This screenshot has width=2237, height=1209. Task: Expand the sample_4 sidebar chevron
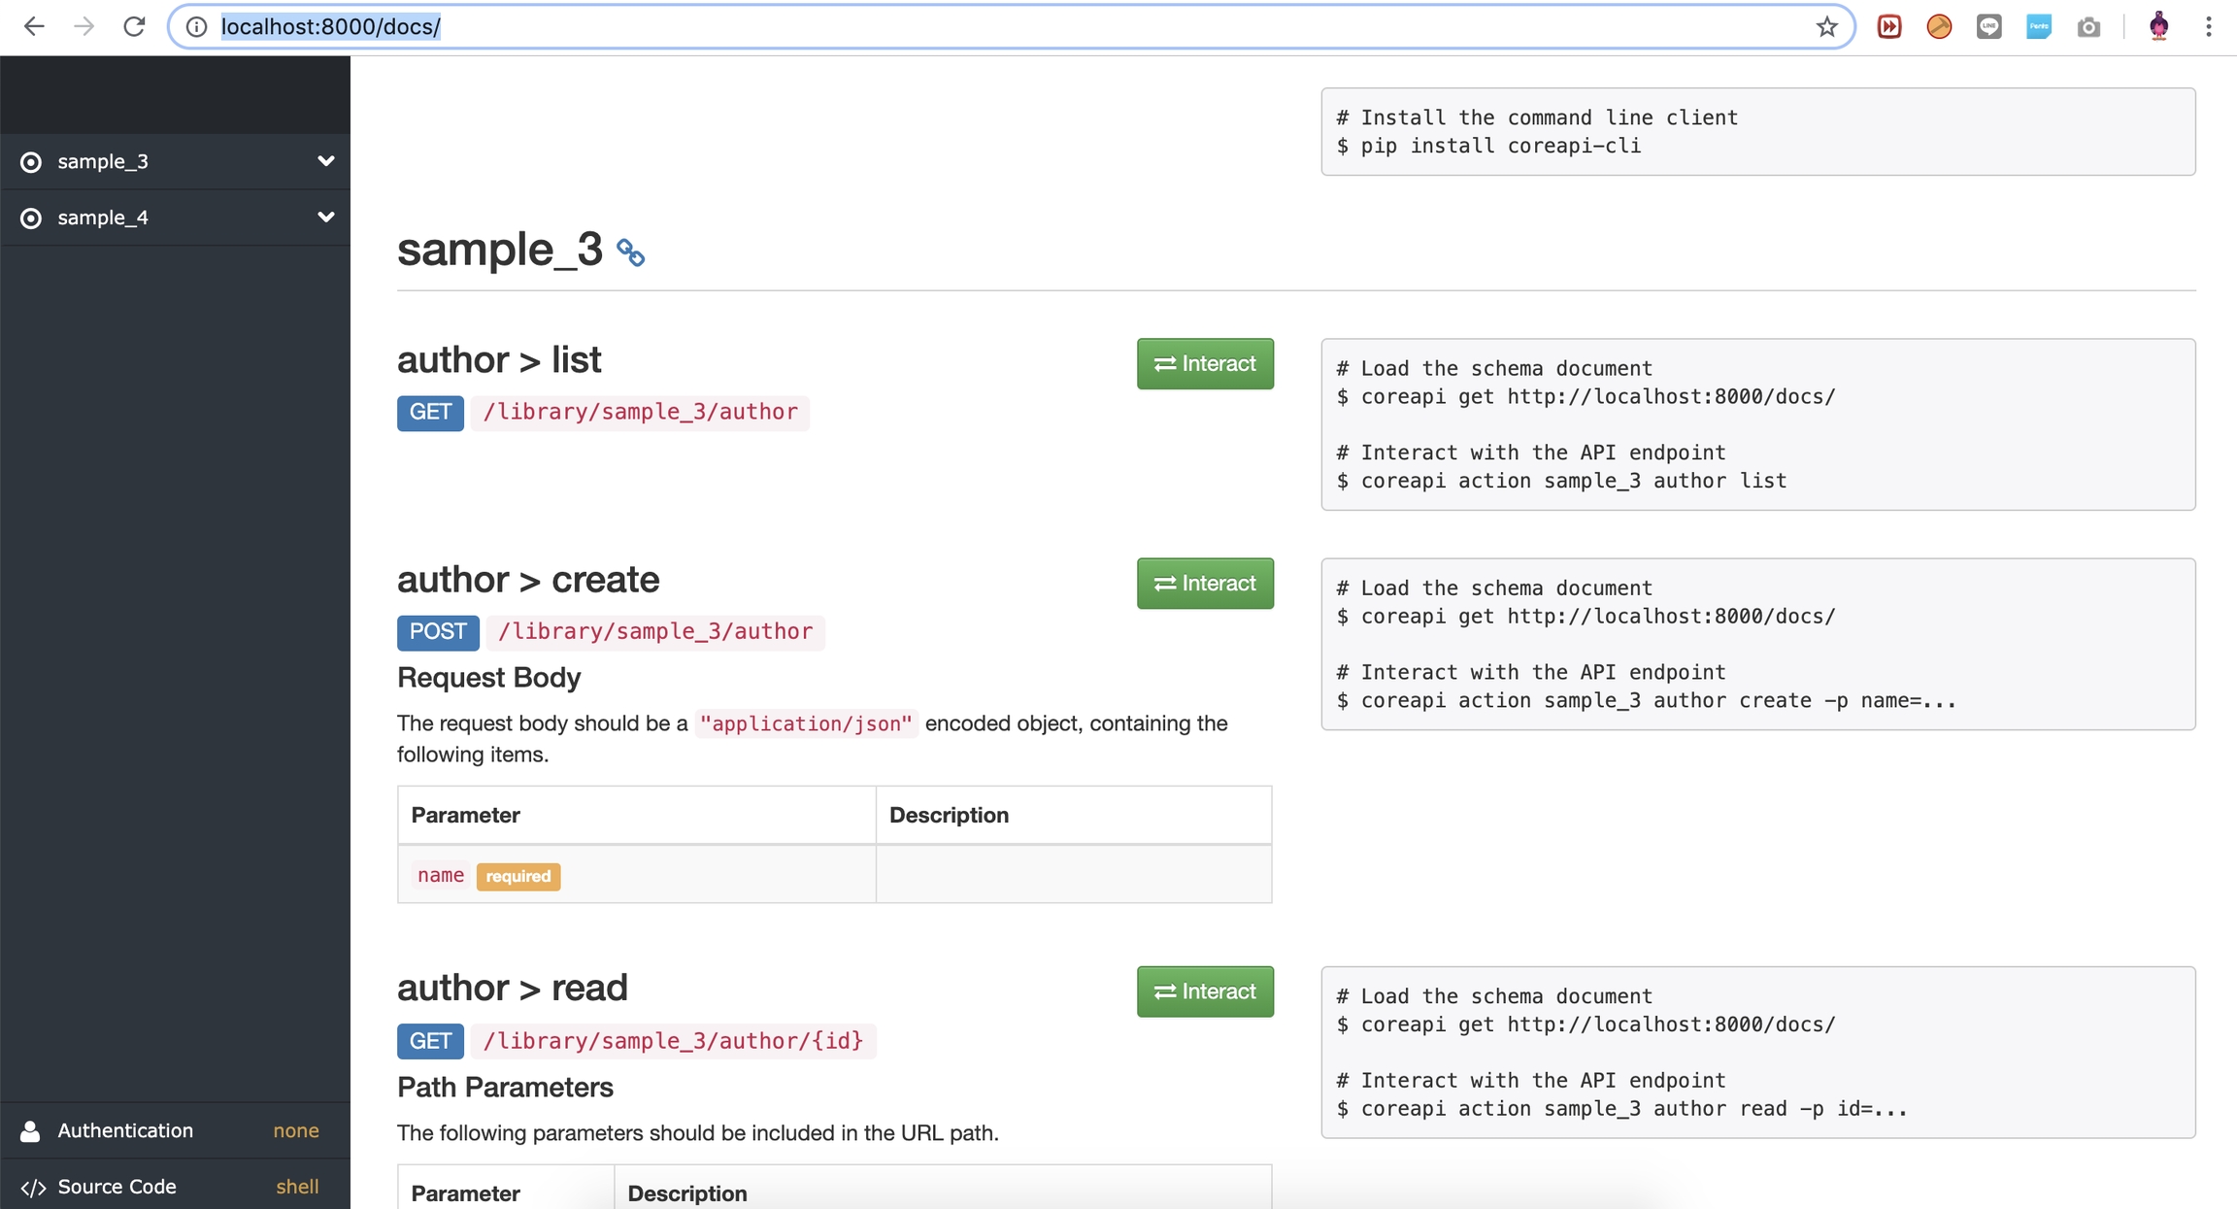pyautogui.click(x=325, y=218)
